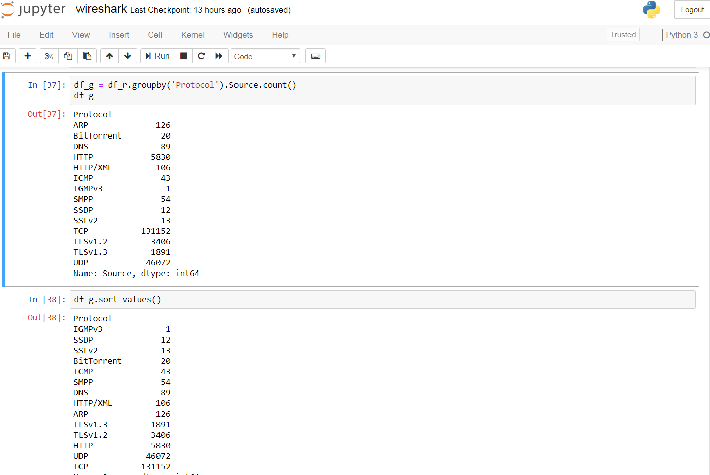710x475 pixels.
Task: Click the IGMPv3 row in Out[38]
Action: coord(122,329)
